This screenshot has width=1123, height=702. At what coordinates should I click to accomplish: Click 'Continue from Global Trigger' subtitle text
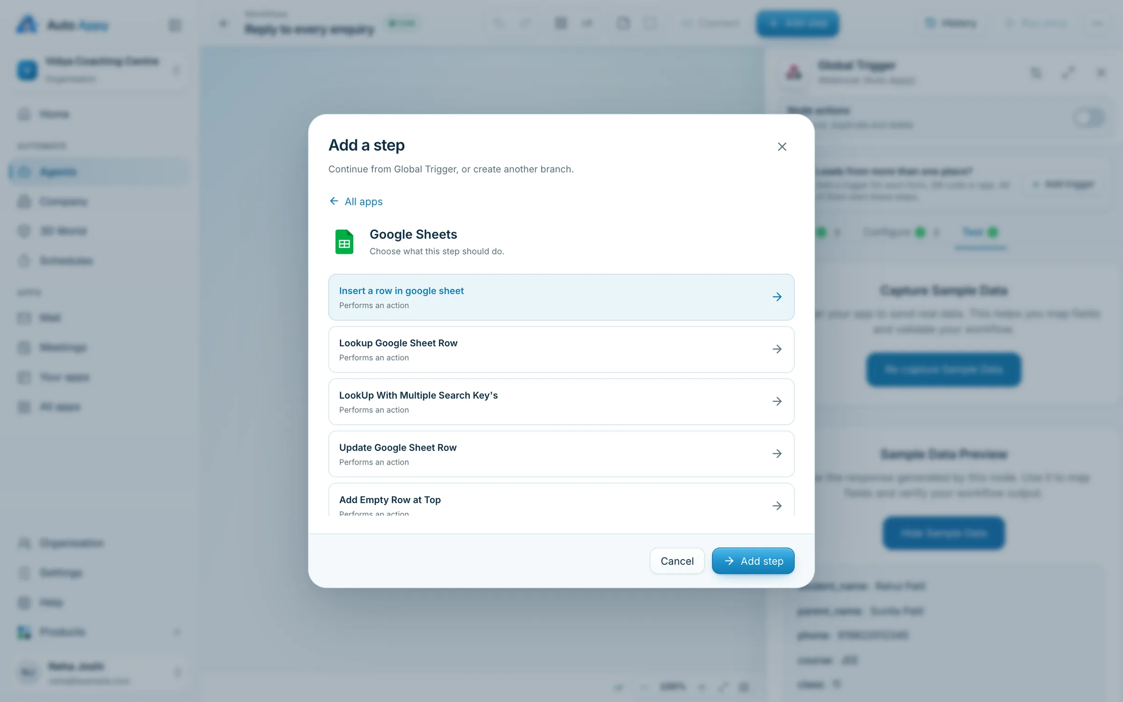coord(451,169)
